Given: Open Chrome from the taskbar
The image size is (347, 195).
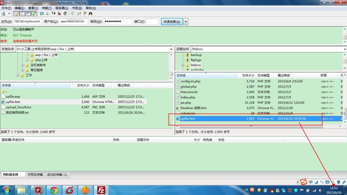Looking at the screenshot, I should coord(54,190).
